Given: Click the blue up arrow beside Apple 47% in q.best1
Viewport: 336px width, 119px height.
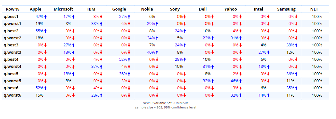Looking at the screenshot, I should [45, 17].
